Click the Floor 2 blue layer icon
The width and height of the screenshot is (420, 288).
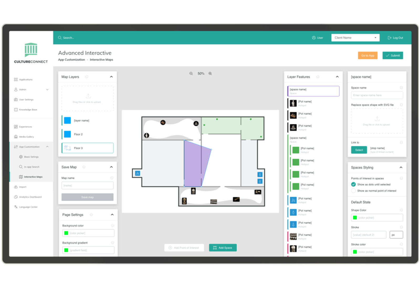67,134
